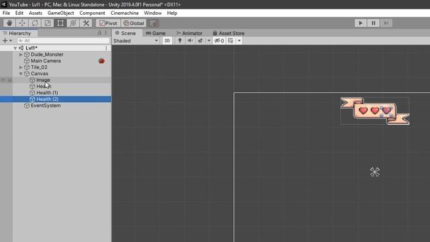430x242 pixels.
Task: Switch to the Asset Store tab
Action: [228, 33]
